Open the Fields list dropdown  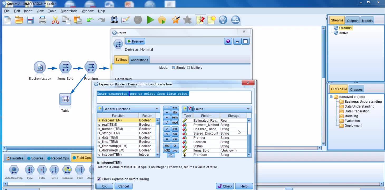click(248, 109)
